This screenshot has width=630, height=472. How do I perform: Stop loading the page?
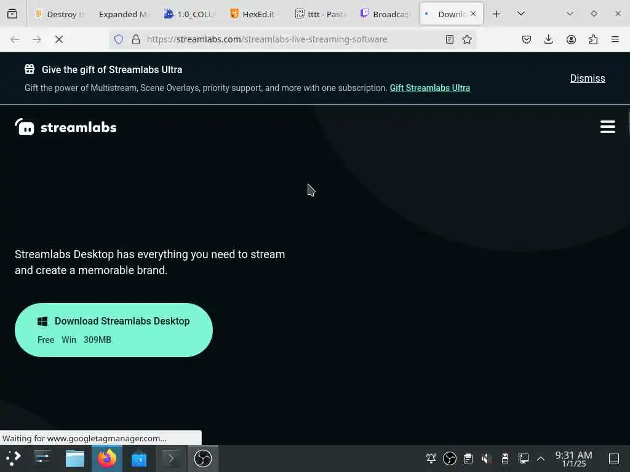click(59, 39)
